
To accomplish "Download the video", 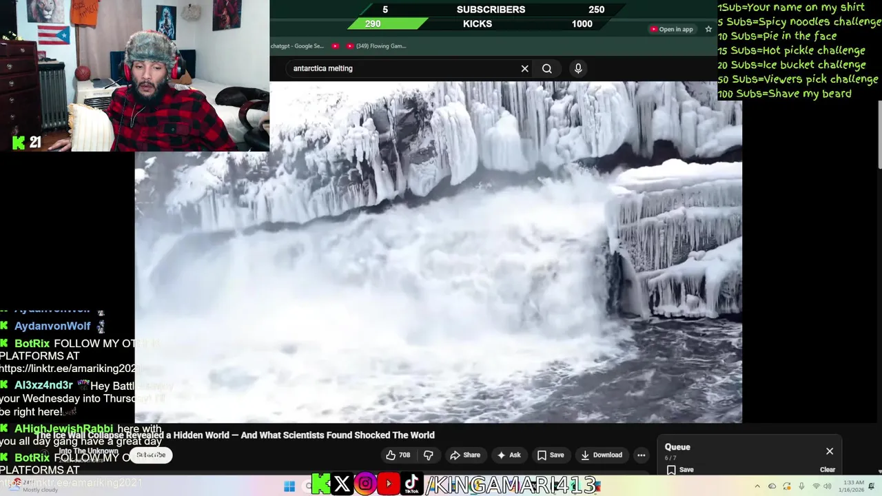I will coord(602,455).
